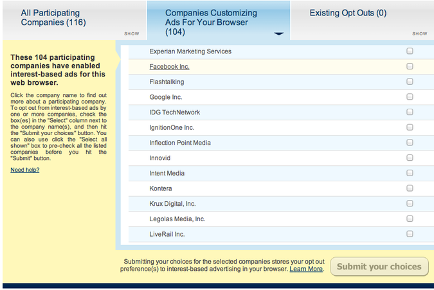434x290 pixels.
Task: Open the All Participating Companies (116) tab
Action: click(x=75, y=21)
